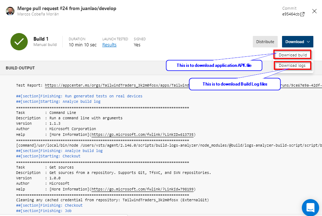Click the '[command]/usr/local/bin/node' log line
The width and height of the screenshot is (322, 216).
tap(169, 145)
